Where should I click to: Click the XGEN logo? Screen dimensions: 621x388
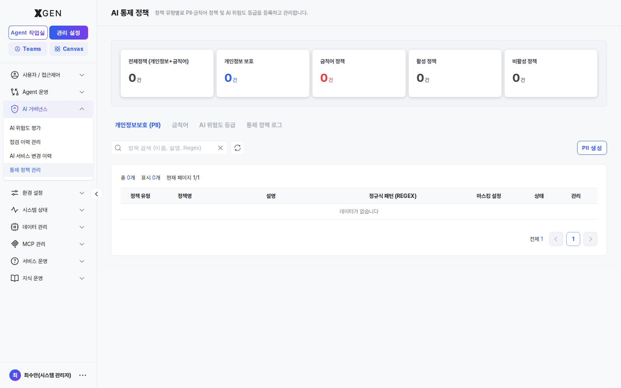[48, 13]
